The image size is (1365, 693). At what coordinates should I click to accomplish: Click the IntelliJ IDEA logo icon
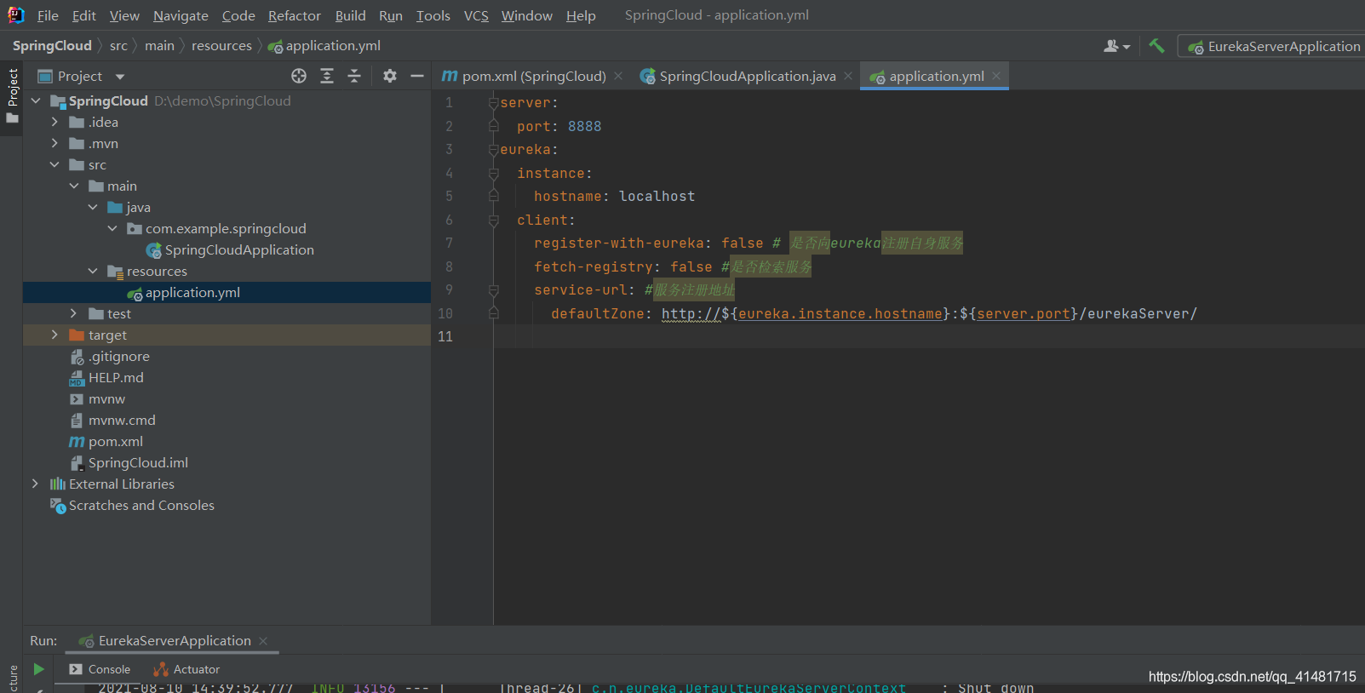[x=15, y=14]
